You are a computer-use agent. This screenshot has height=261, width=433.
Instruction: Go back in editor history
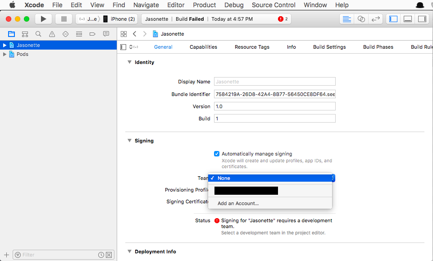[x=134, y=34]
